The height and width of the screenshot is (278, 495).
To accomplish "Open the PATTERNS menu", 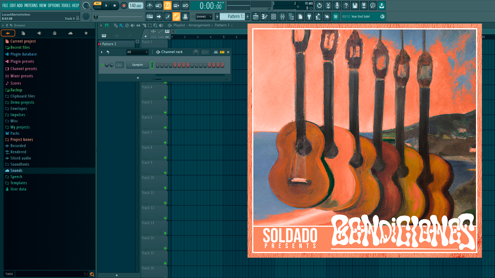I will (x=31, y=5).
